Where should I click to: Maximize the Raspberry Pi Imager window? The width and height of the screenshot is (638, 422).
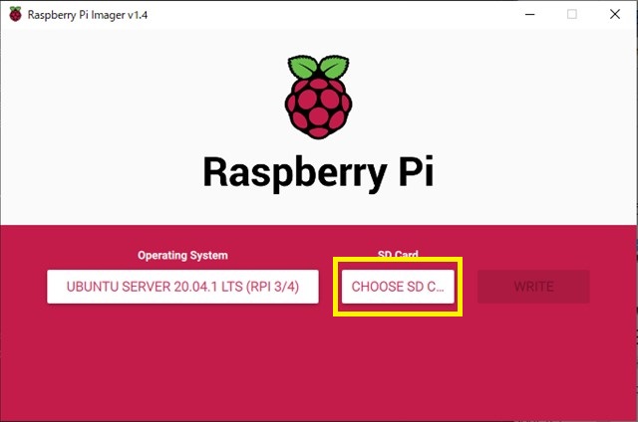[x=571, y=14]
